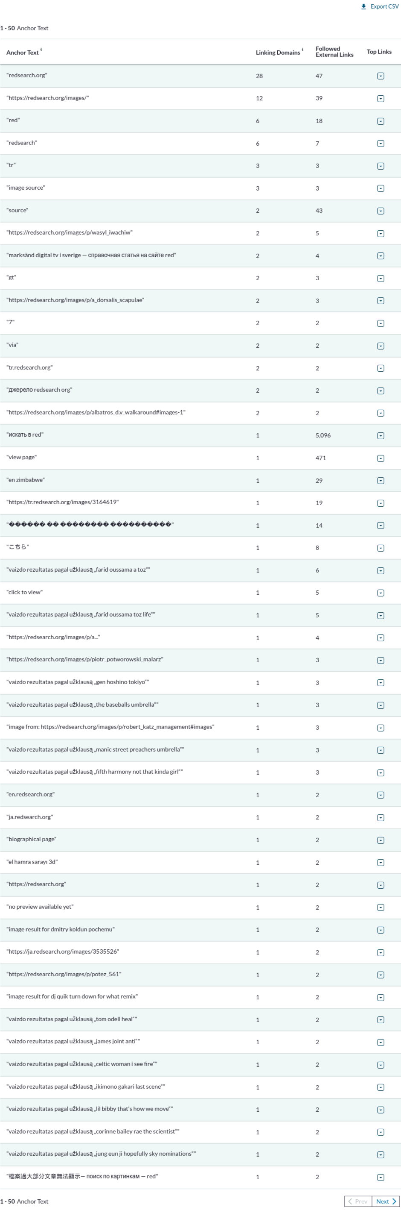
Task: Show Top Links for "view page" anchor
Action: point(381,458)
